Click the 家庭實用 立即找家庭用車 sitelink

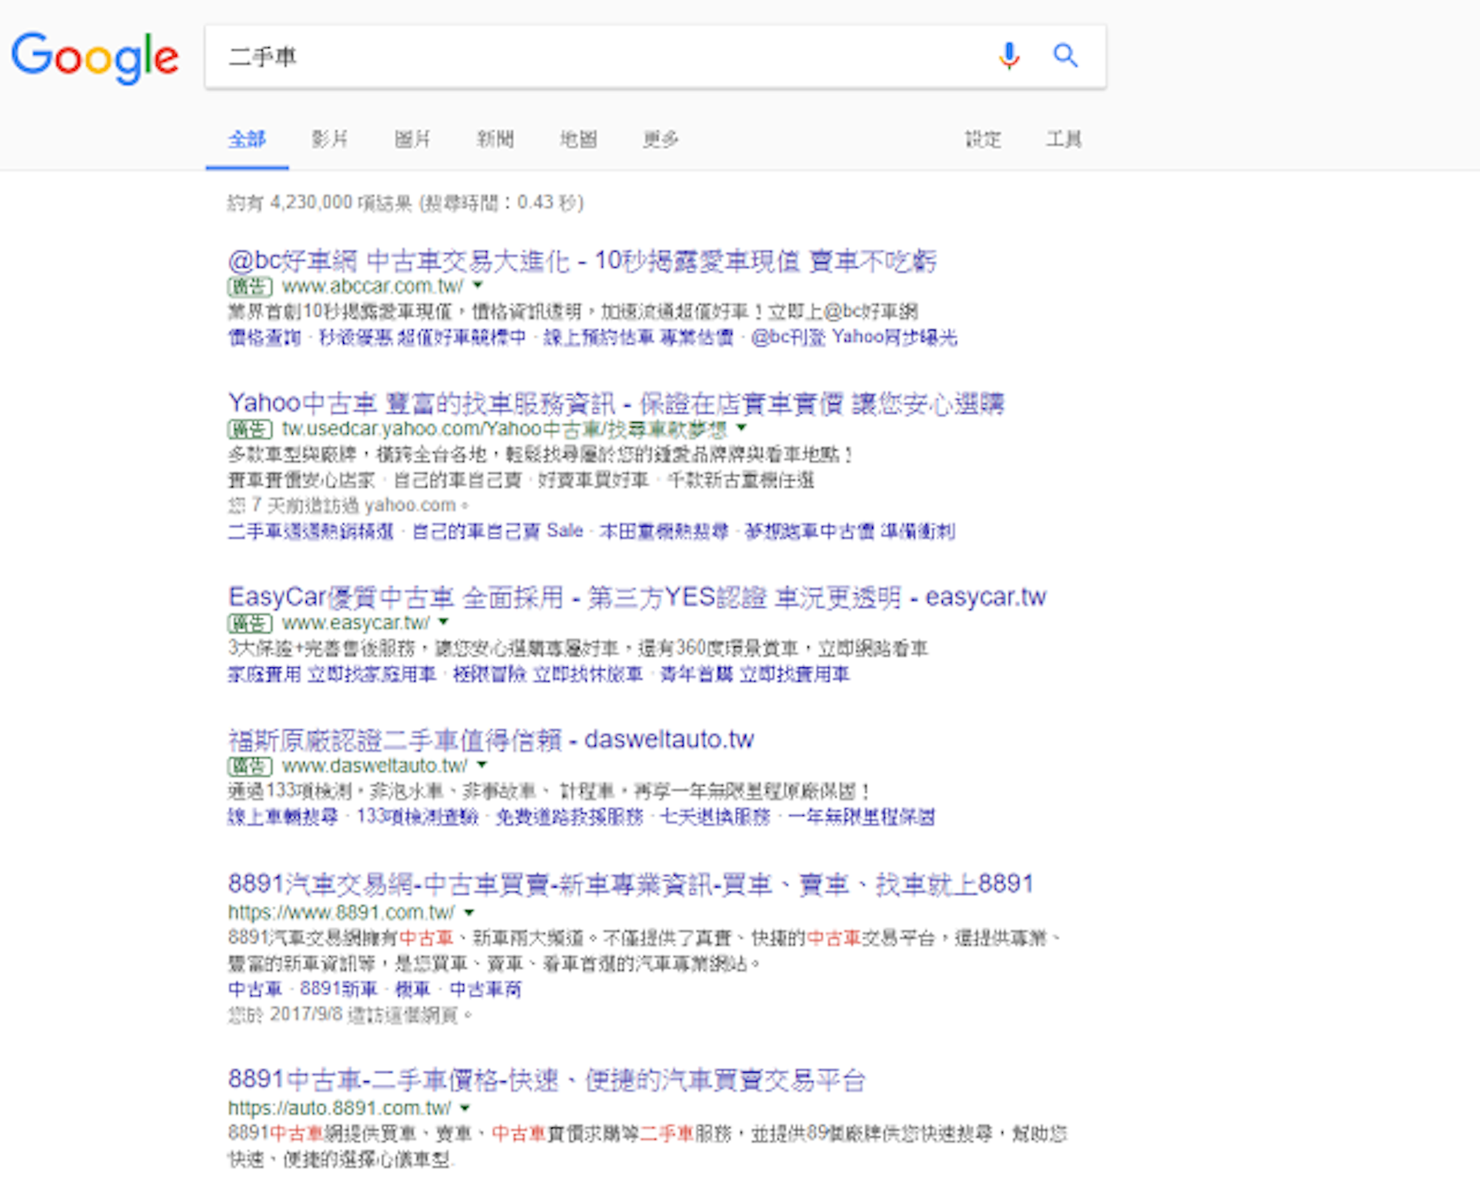[332, 674]
